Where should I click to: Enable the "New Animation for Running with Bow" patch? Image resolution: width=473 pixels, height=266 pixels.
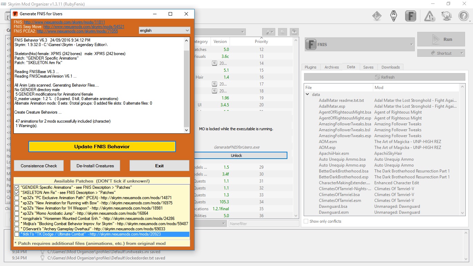[x=17, y=203]
